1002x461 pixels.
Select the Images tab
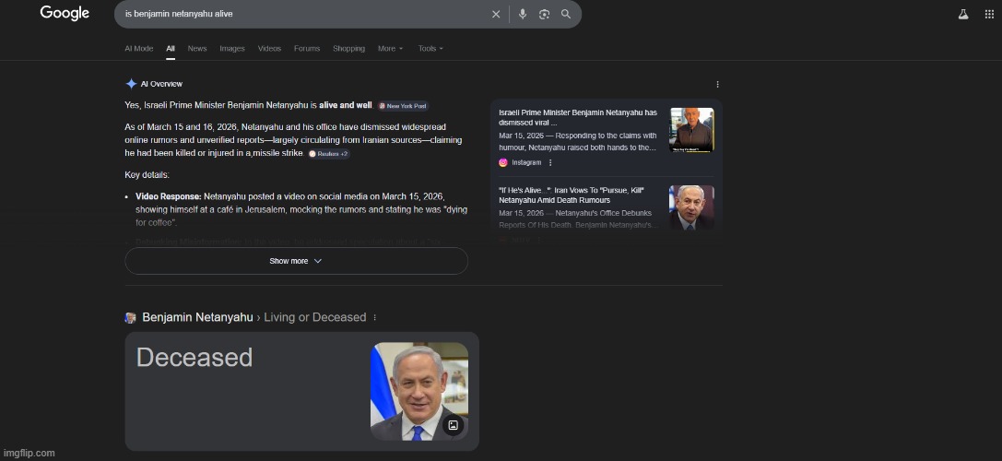tap(232, 48)
